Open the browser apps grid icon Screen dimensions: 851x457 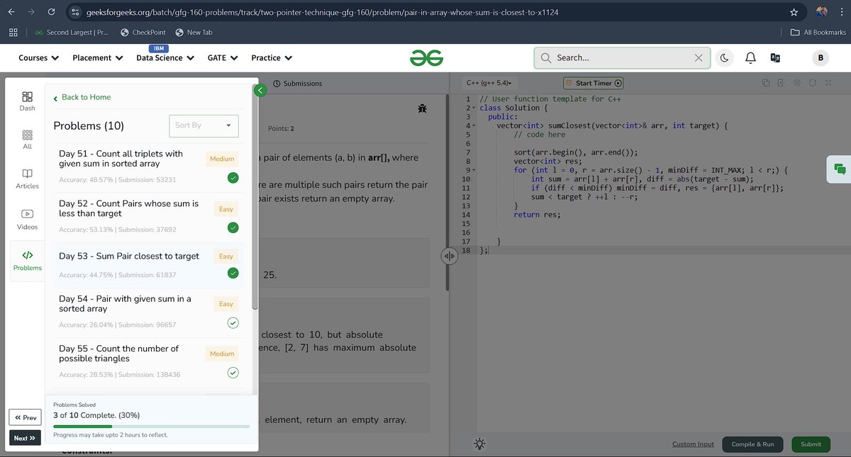13,32
